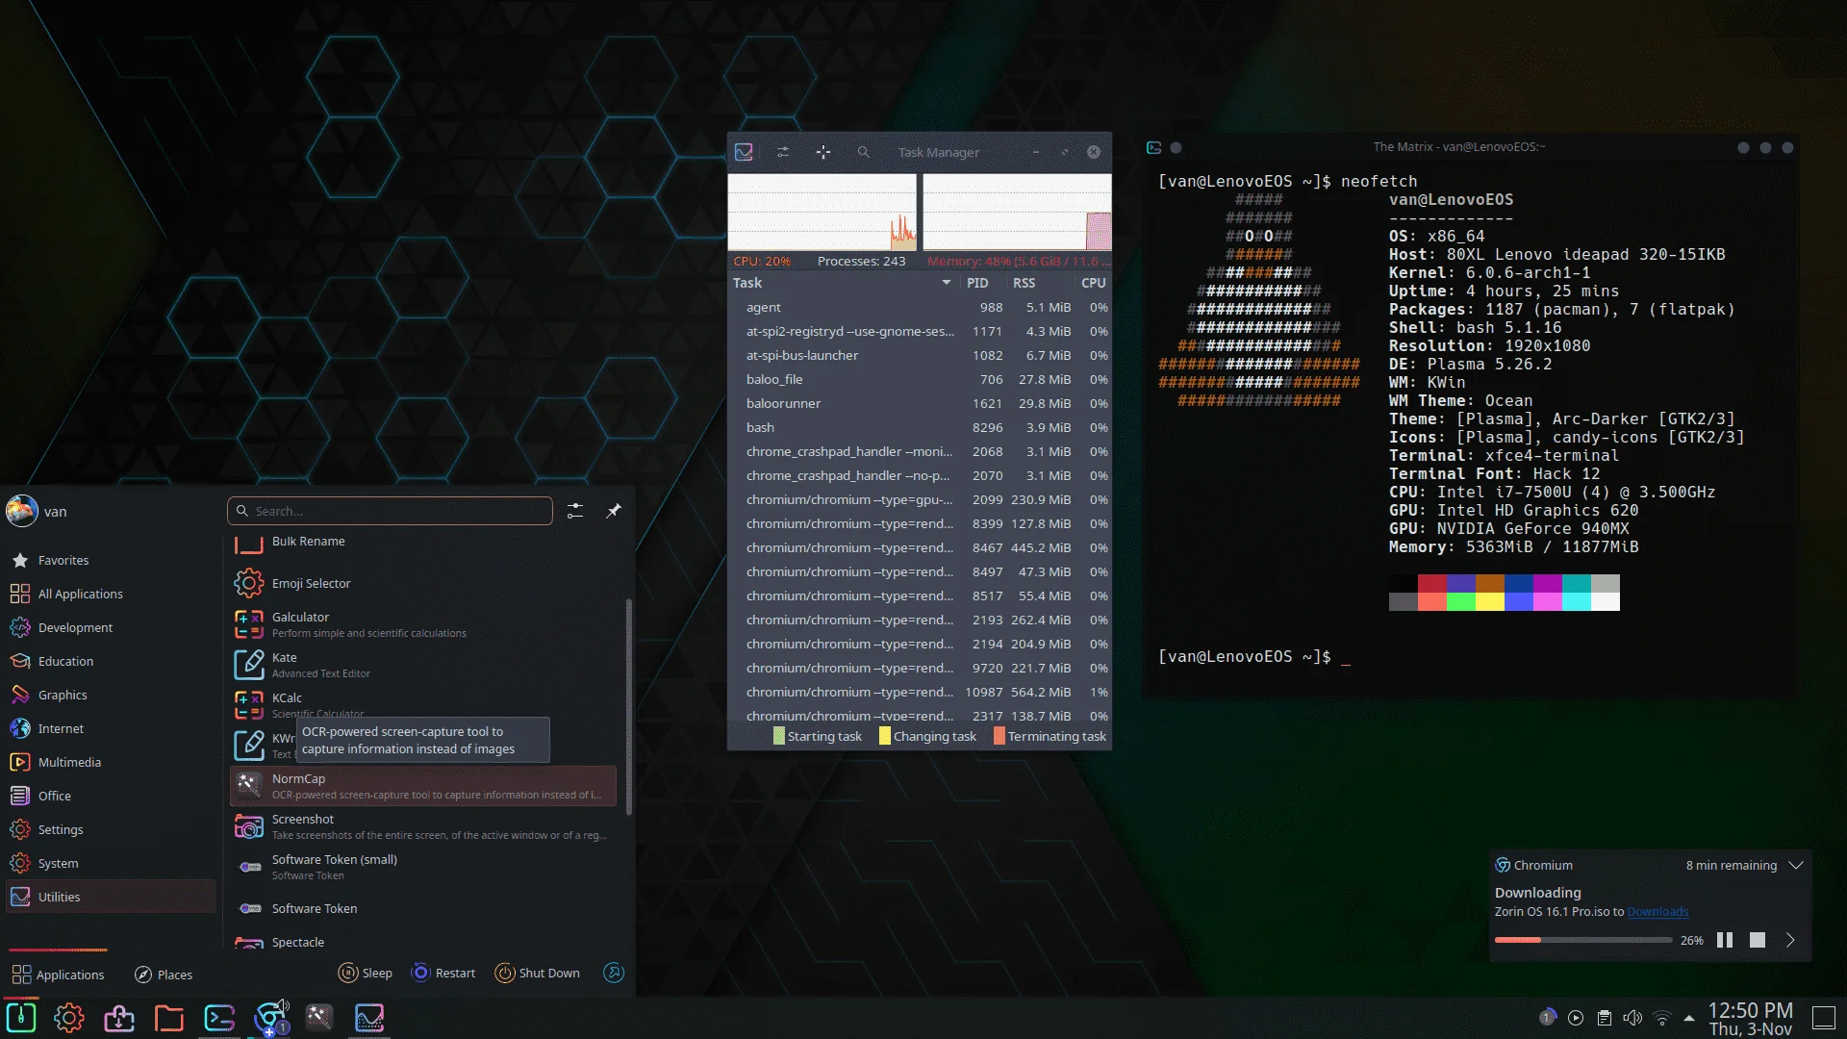
Task: Click the app list scrollbar
Action: [x=629, y=706]
